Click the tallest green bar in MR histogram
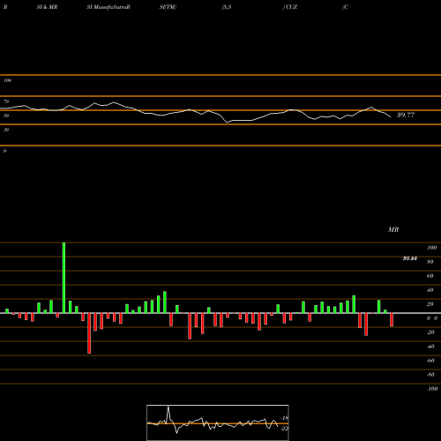Image resolution: width=441 pixels, height=441 pixels. (x=64, y=278)
